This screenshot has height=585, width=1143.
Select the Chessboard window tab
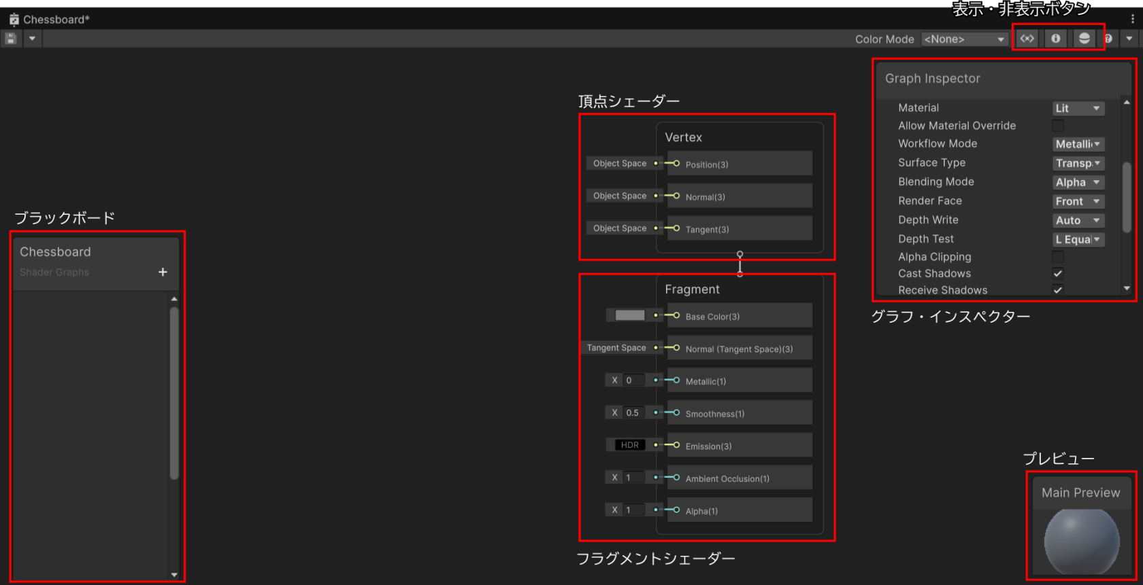50,19
